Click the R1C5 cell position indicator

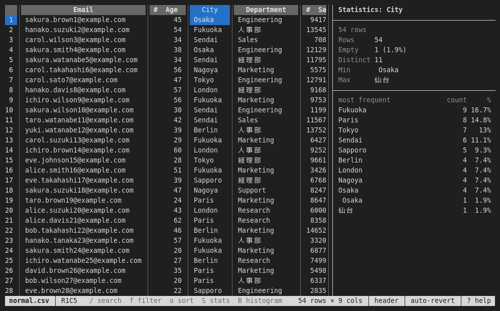pos(69,301)
